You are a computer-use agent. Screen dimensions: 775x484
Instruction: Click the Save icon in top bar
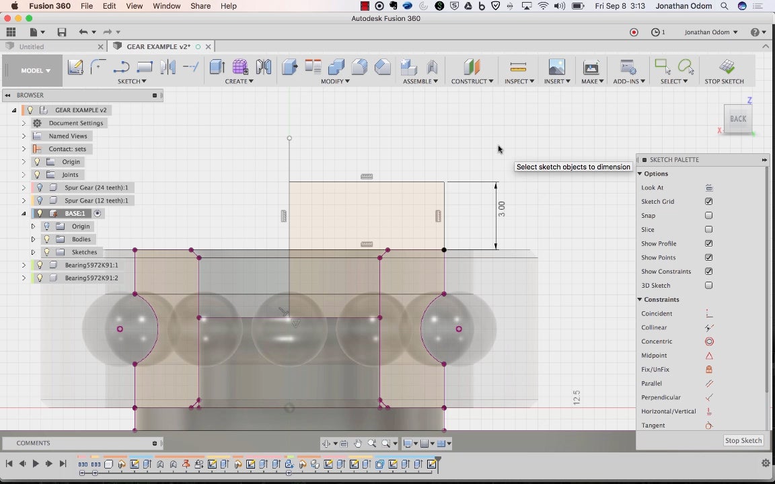pos(62,32)
